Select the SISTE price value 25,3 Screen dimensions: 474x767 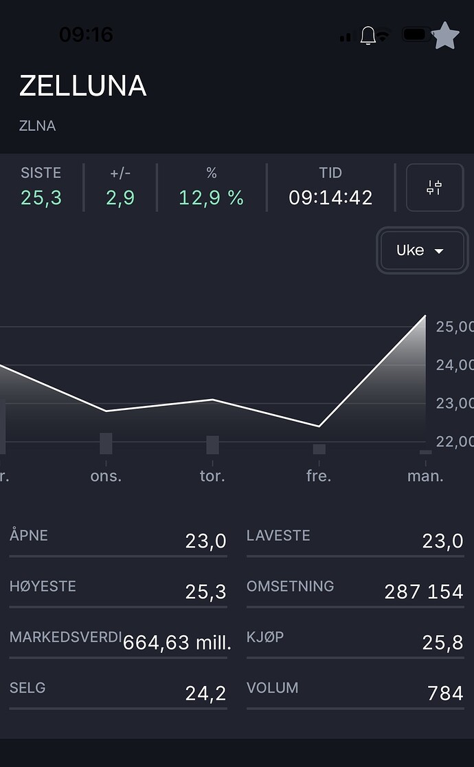point(41,198)
